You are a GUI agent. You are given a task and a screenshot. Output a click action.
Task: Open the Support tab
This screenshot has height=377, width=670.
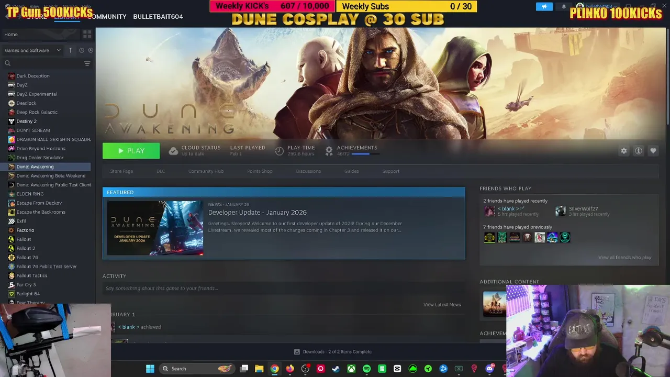[x=390, y=171]
